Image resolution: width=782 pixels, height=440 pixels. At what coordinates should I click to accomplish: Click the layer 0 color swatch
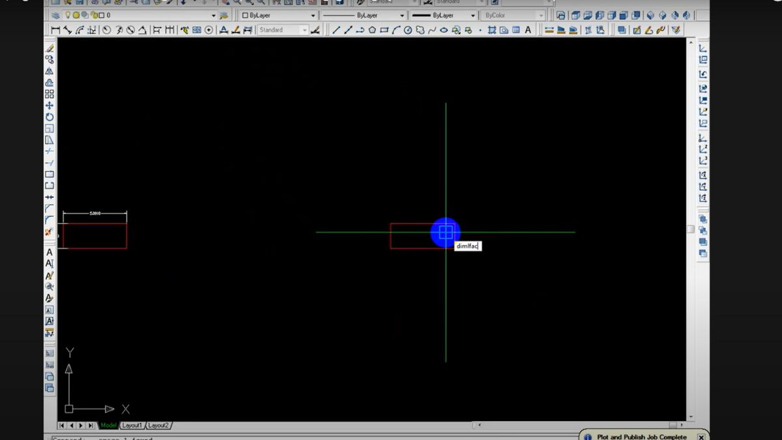point(102,15)
